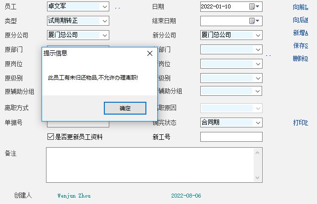Click into the 新工号 input field
The width and height of the screenshot is (317, 204).
point(231,137)
